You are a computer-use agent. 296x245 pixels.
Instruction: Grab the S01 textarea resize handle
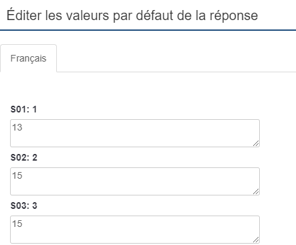tap(256, 143)
